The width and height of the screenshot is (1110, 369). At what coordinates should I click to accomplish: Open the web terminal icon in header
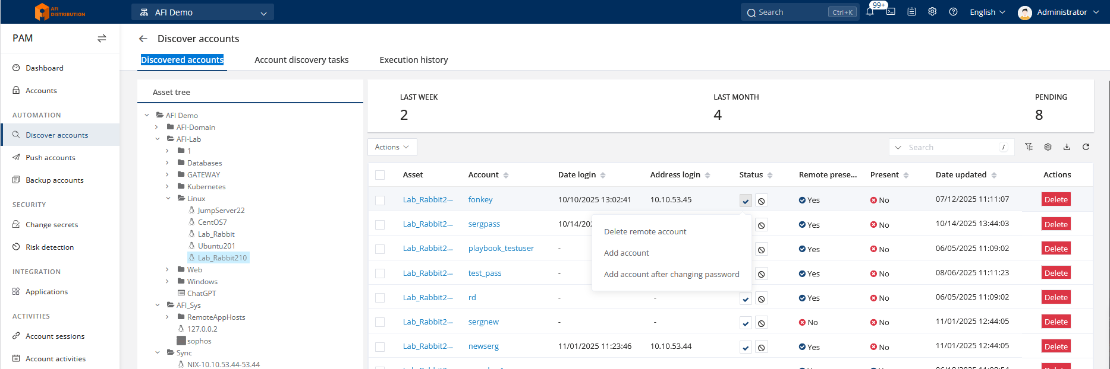(x=891, y=12)
